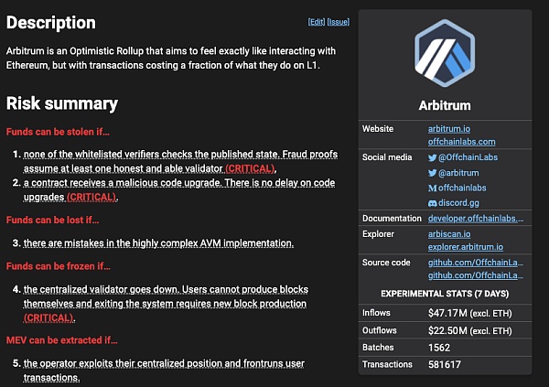Click the operator frontruns transactions risk item
This screenshot has width=549, height=387.
pos(164,371)
